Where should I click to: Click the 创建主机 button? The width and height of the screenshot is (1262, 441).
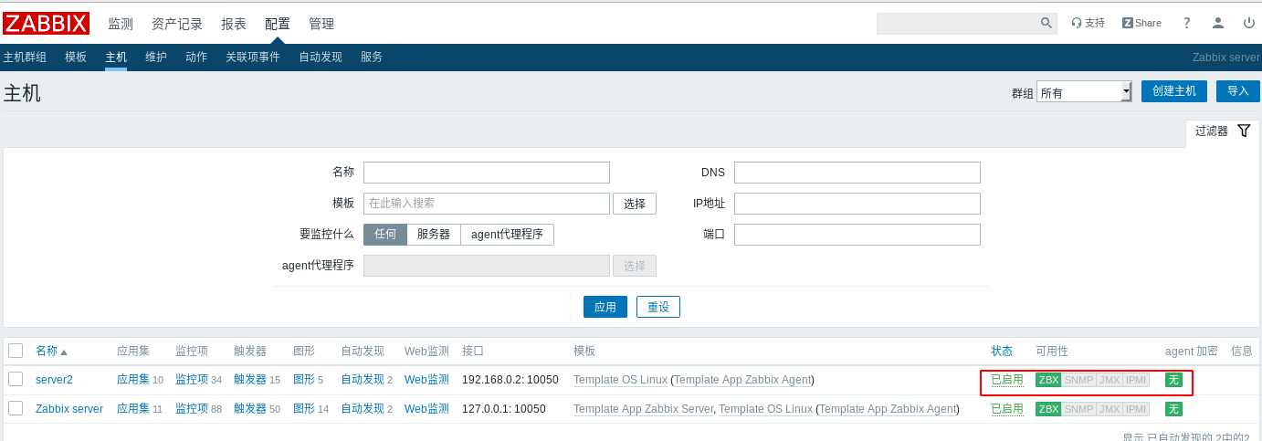pos(1174,91)
